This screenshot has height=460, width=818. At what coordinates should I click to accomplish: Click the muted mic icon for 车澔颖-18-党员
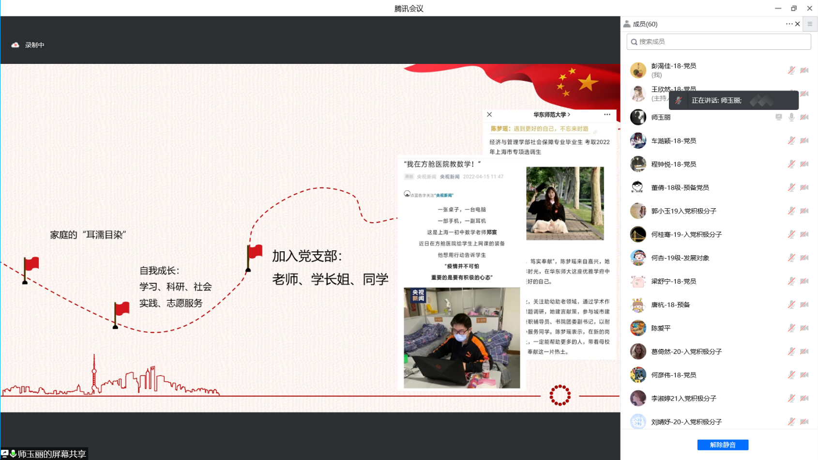791,140
